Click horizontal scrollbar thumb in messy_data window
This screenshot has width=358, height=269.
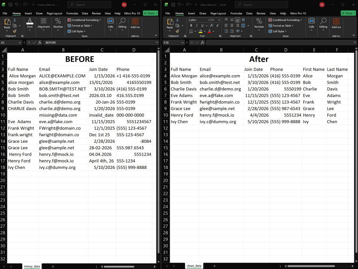(x=119, y=266)
